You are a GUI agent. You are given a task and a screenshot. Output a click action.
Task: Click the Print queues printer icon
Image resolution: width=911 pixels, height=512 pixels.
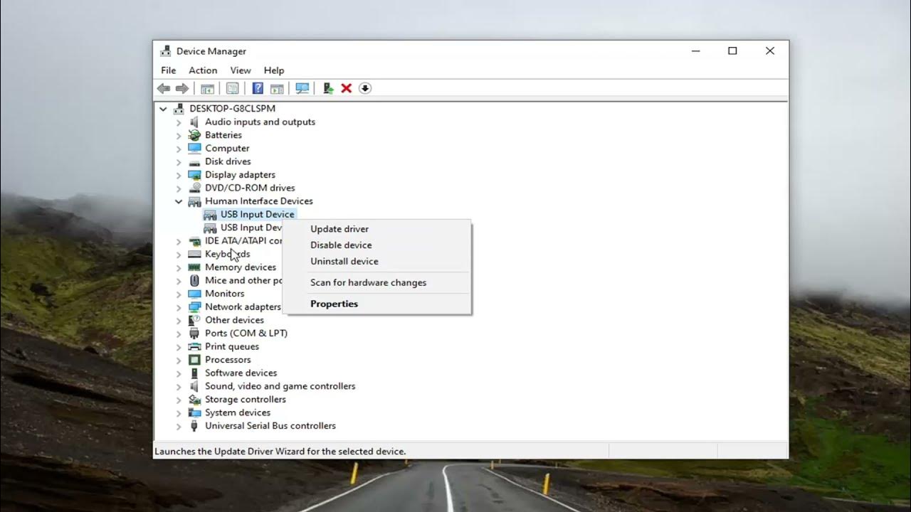click(194, 346)
